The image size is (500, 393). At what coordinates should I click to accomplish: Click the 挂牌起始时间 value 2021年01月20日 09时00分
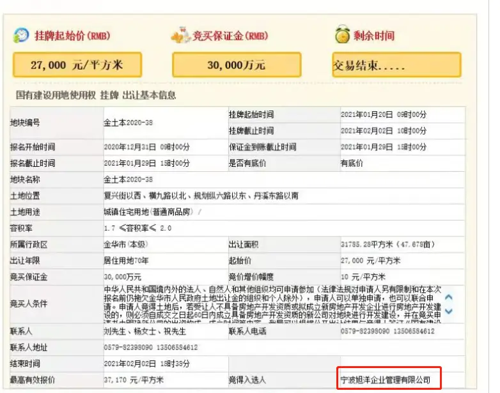(383, 115)
